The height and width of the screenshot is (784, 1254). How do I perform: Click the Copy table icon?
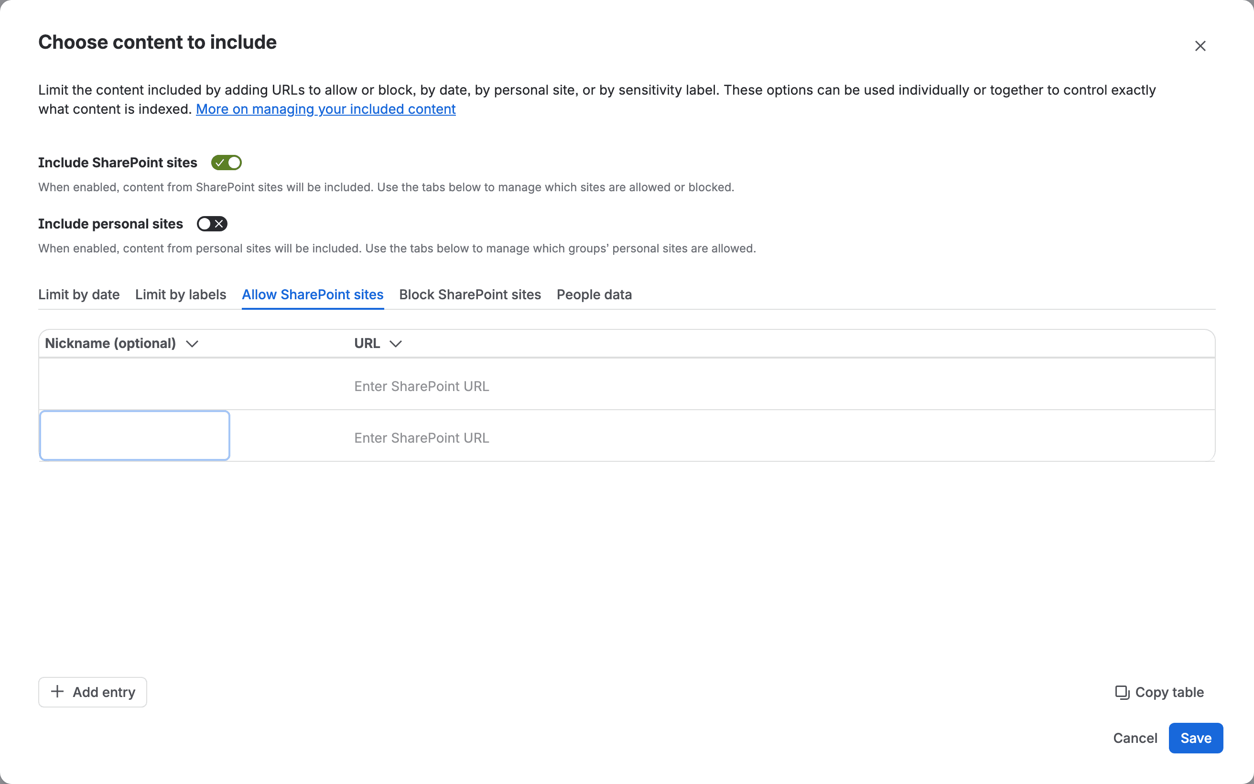point(1122,692)
